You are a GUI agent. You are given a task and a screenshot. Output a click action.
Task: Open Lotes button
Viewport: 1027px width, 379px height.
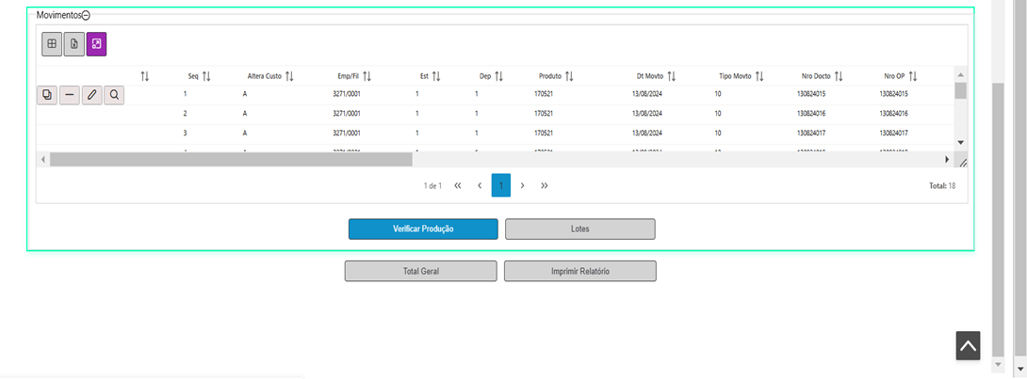pyautogui.click(x=579, y=229)
